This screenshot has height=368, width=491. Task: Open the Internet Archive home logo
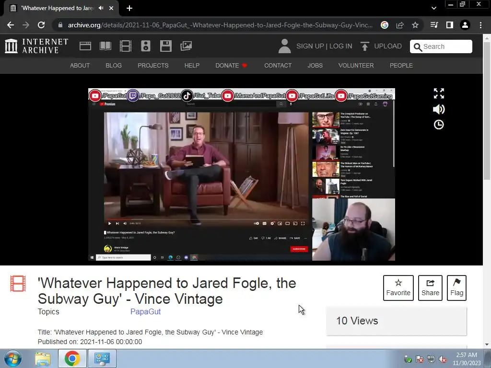click(36, 46)
